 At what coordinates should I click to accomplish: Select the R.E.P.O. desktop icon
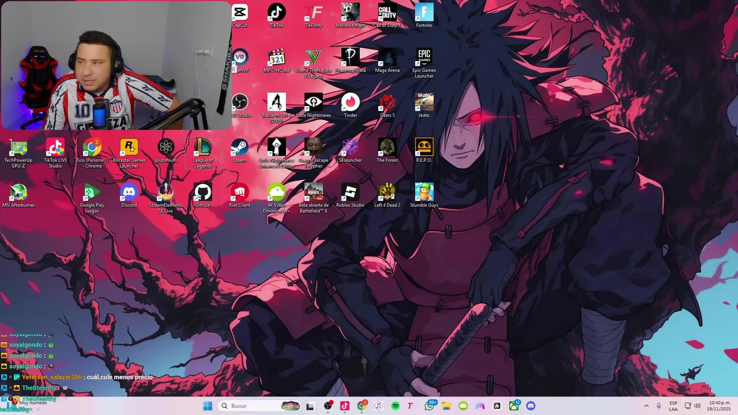click(424, 150)
